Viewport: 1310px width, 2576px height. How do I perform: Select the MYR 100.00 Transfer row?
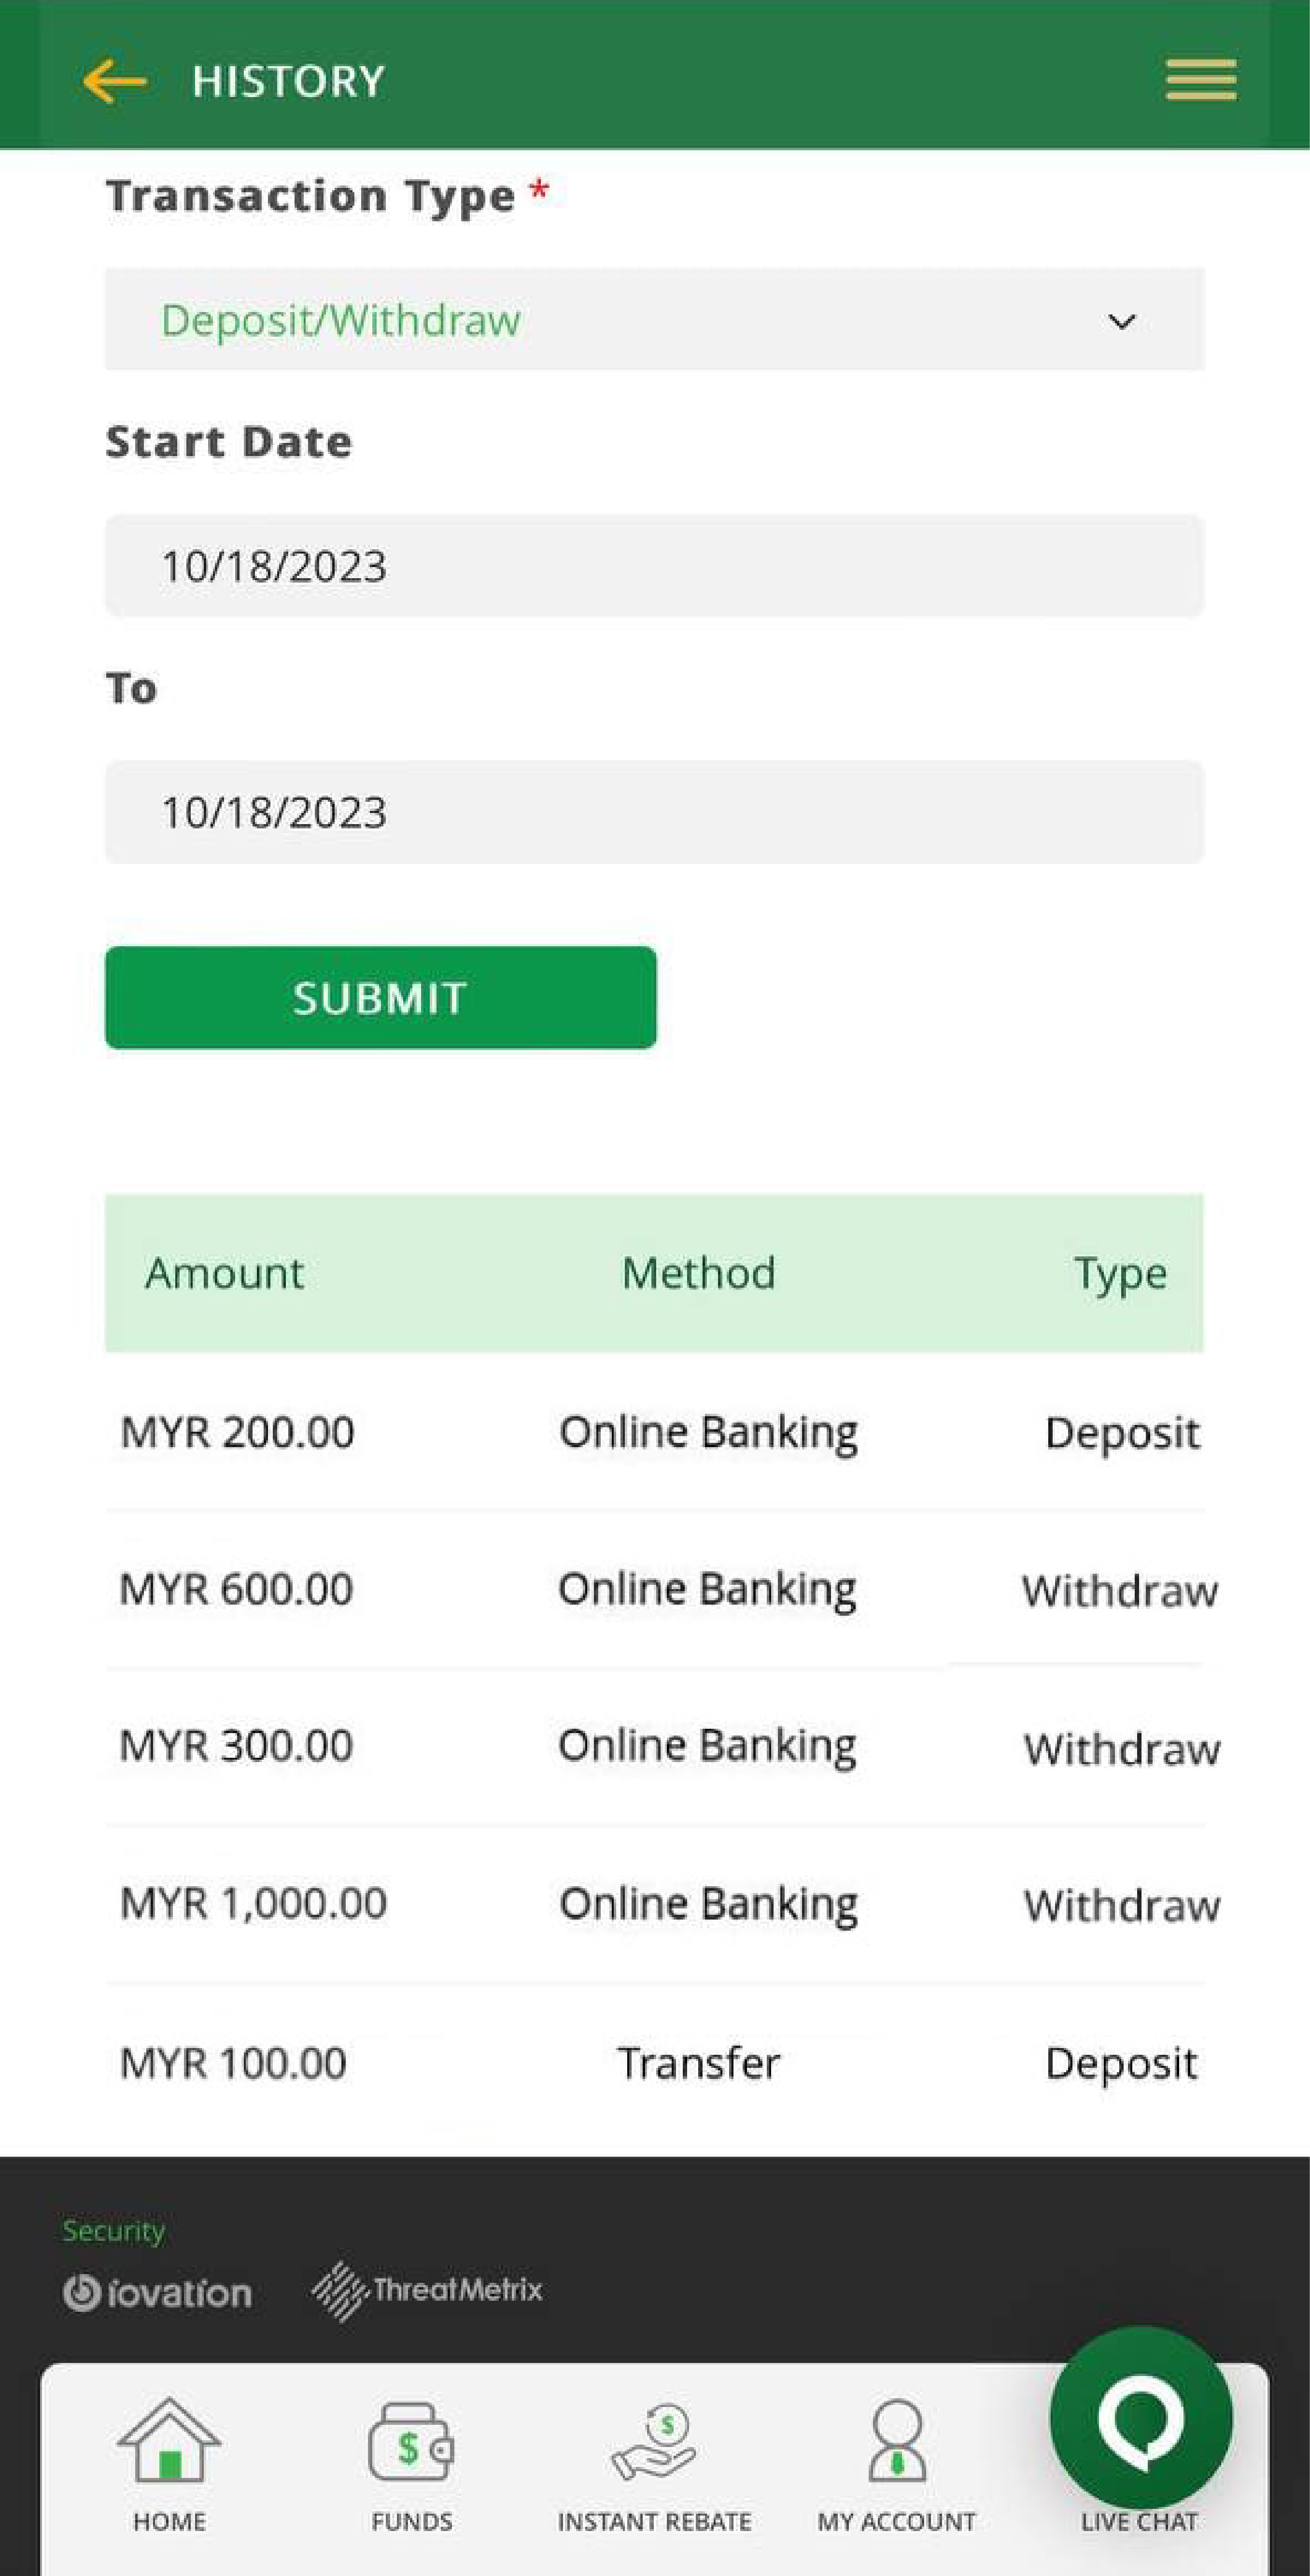654,2062
